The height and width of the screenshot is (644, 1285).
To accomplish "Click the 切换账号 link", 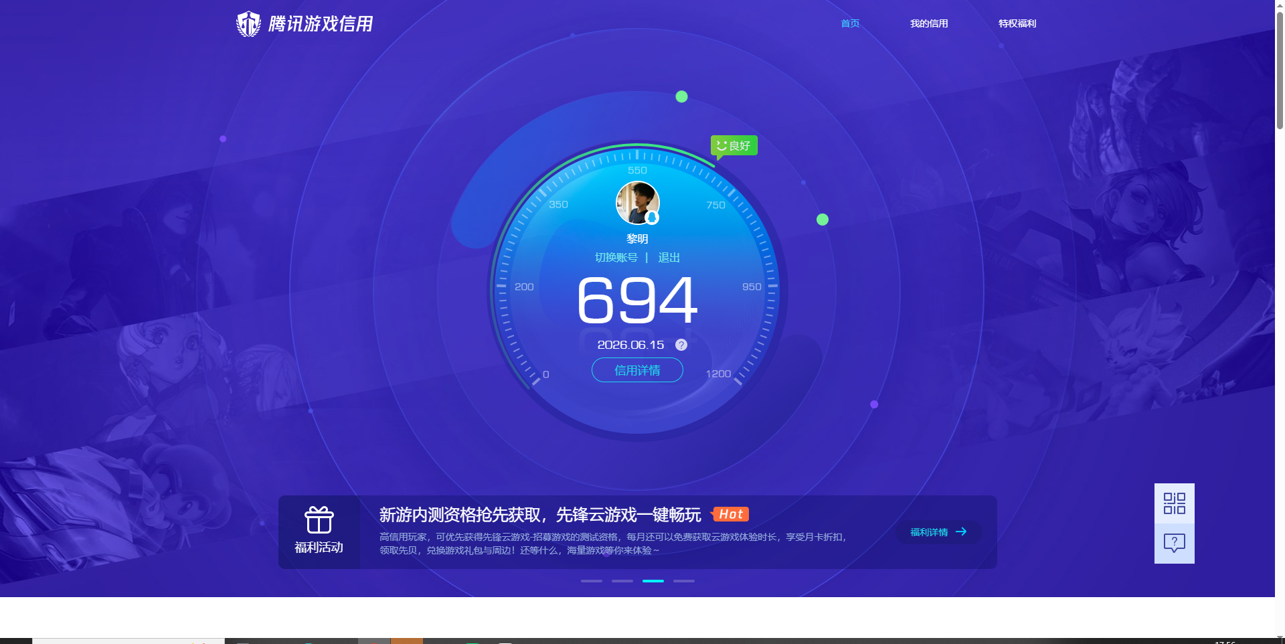I will pyautogui.click(x=616, y=258).
